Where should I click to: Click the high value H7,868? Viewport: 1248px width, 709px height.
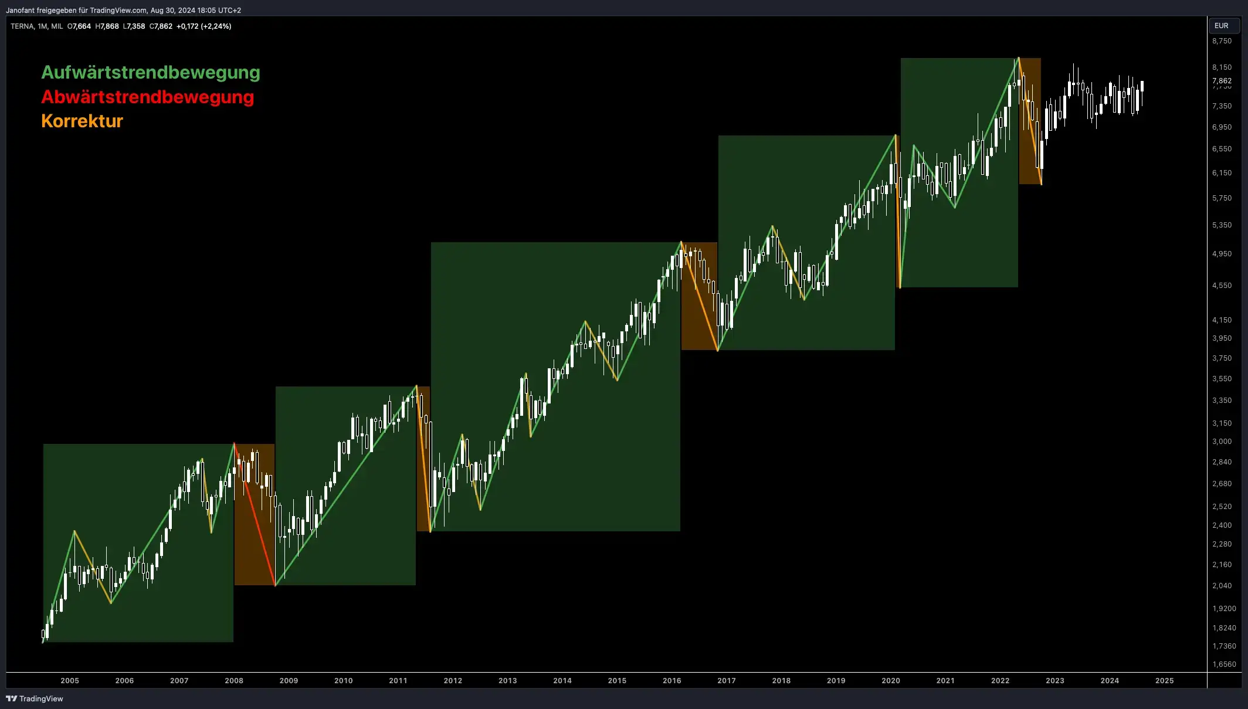107,26
